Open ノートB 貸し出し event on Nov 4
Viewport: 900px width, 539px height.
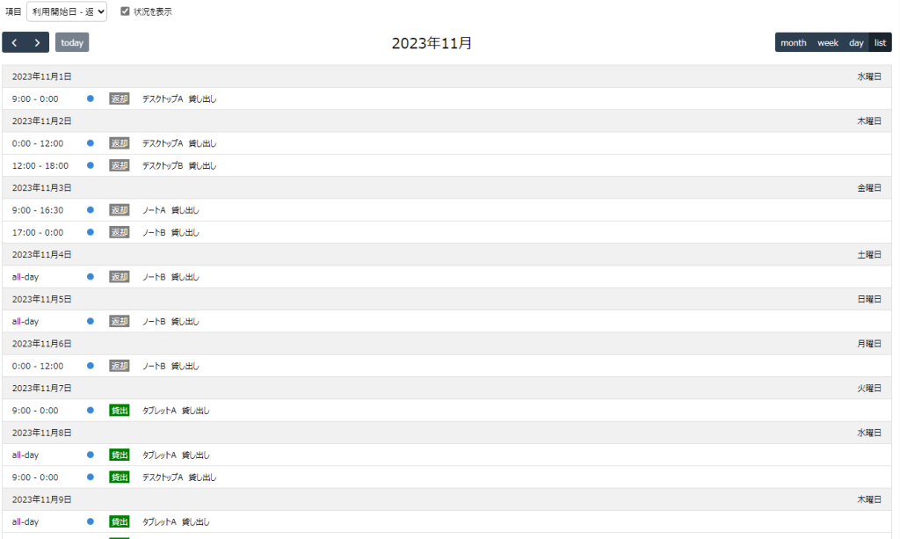(x=171, y=277)
